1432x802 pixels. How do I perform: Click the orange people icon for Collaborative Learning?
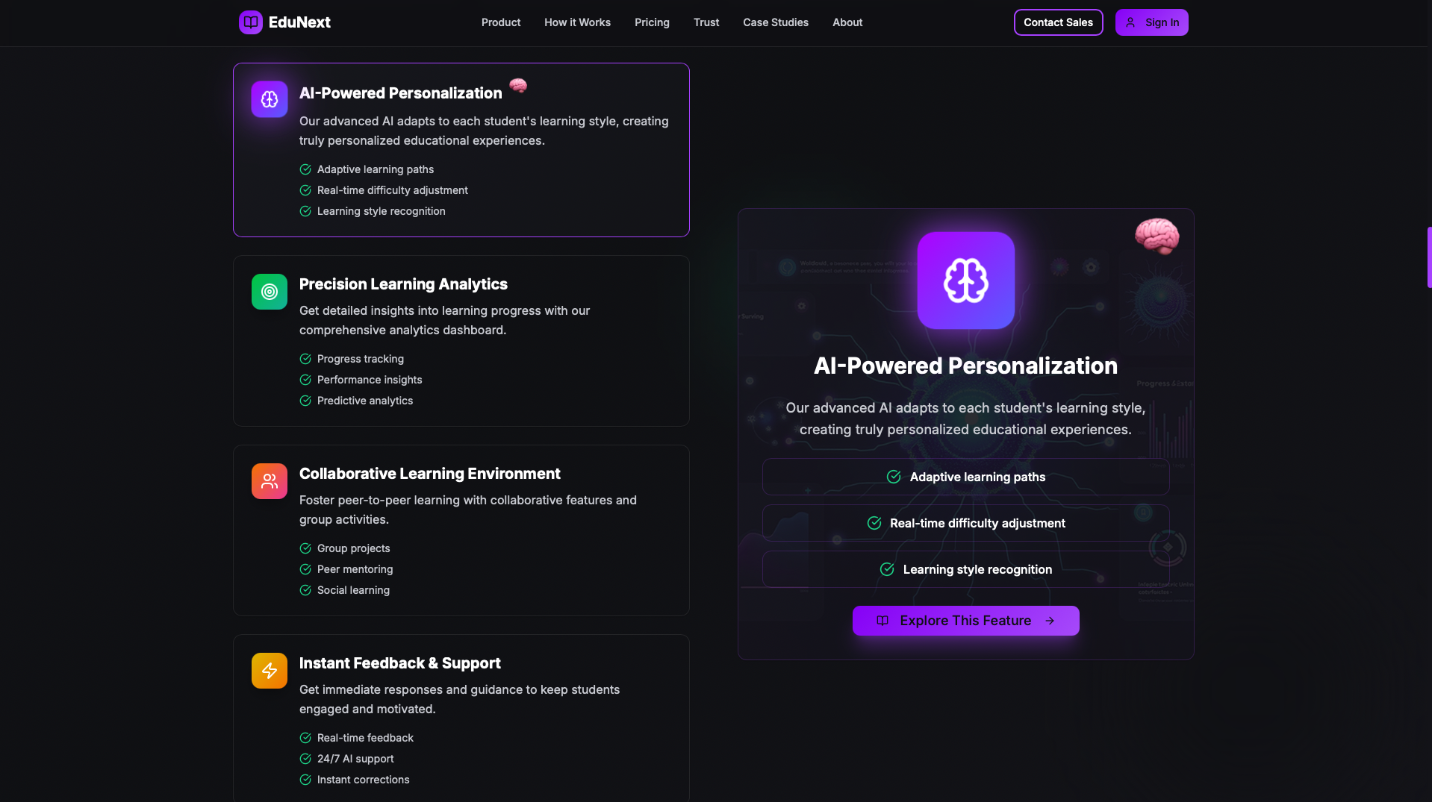[270, 481]
